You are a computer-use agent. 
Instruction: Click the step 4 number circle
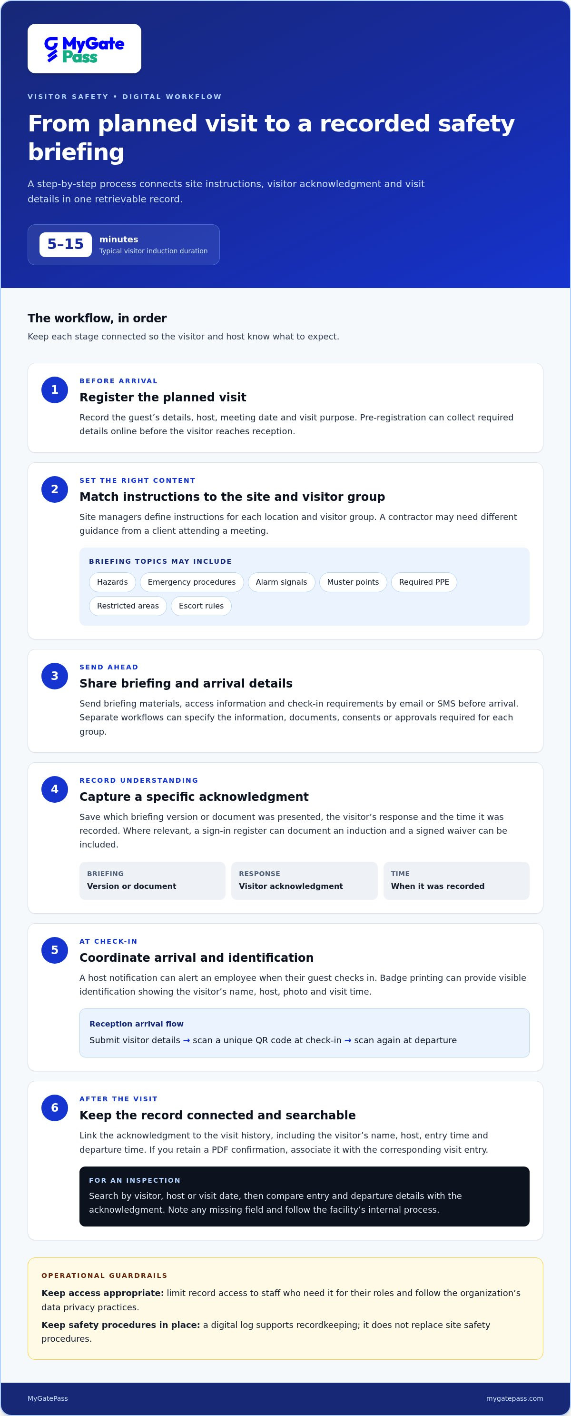pos(54,789)
